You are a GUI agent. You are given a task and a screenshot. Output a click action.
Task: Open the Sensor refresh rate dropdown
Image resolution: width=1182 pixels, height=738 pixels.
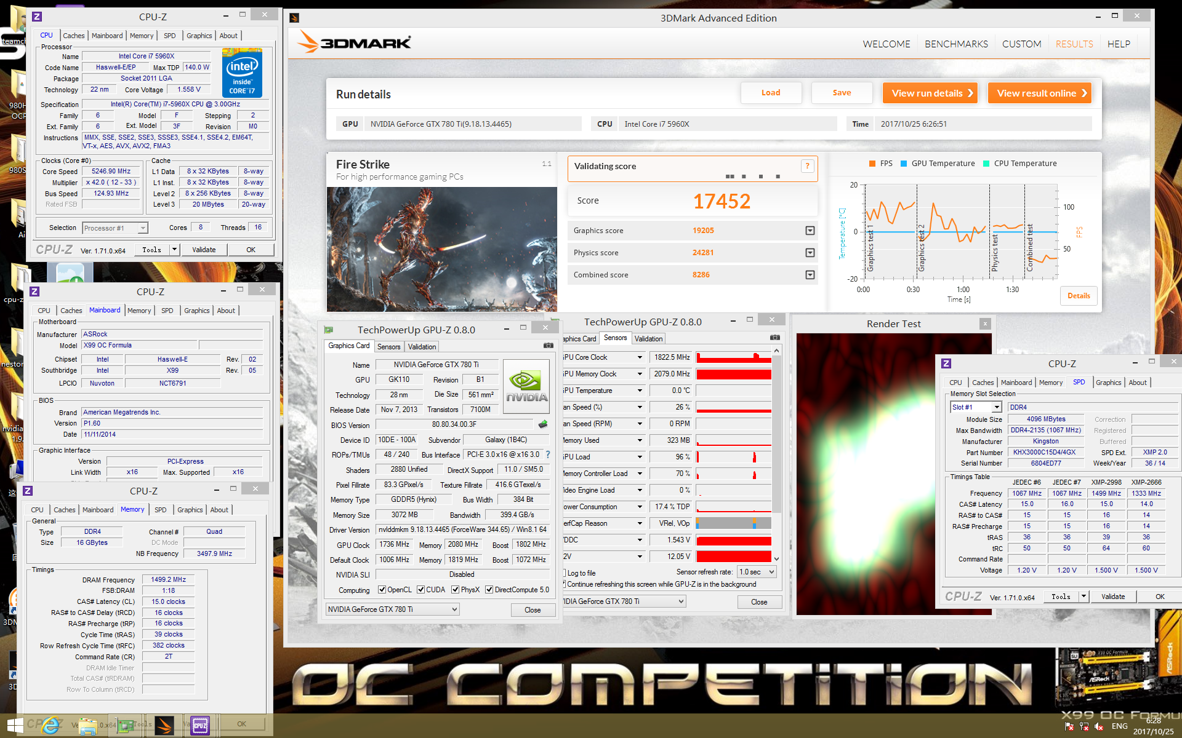[771, 572]
